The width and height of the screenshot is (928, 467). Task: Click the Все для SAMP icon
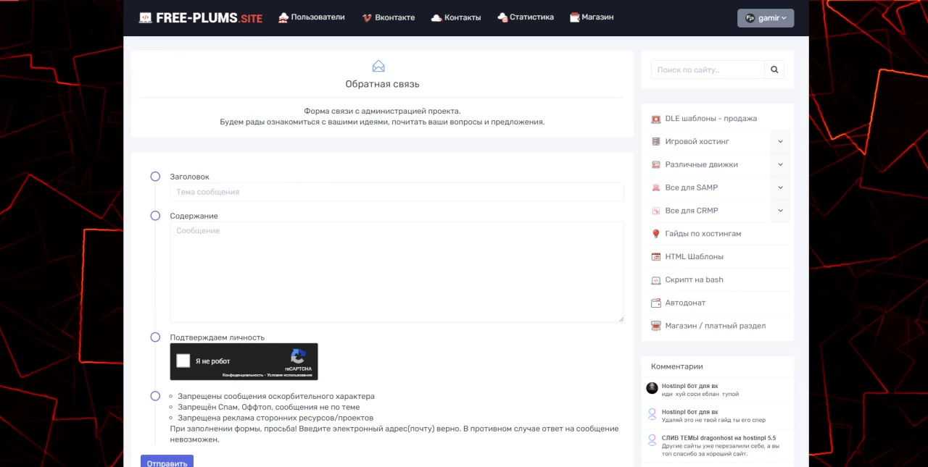(x=656, y=188)
